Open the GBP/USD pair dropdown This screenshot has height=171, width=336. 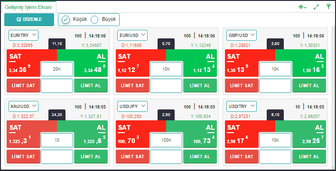242,35
